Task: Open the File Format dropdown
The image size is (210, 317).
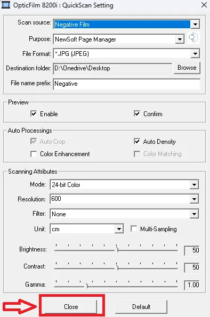Action: tap(195, 54)
